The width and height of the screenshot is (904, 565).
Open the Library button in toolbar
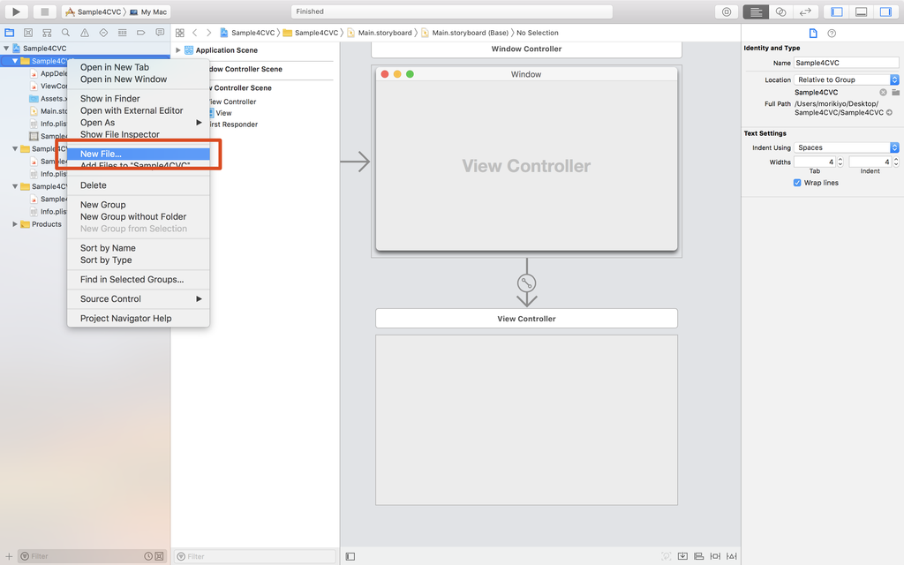727,11
